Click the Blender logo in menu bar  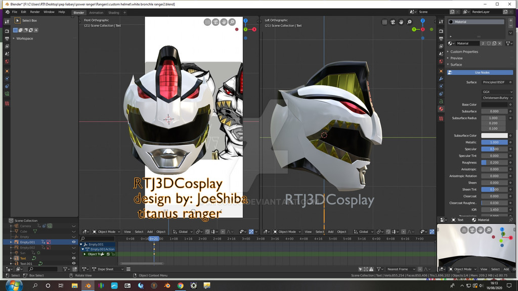7,12
